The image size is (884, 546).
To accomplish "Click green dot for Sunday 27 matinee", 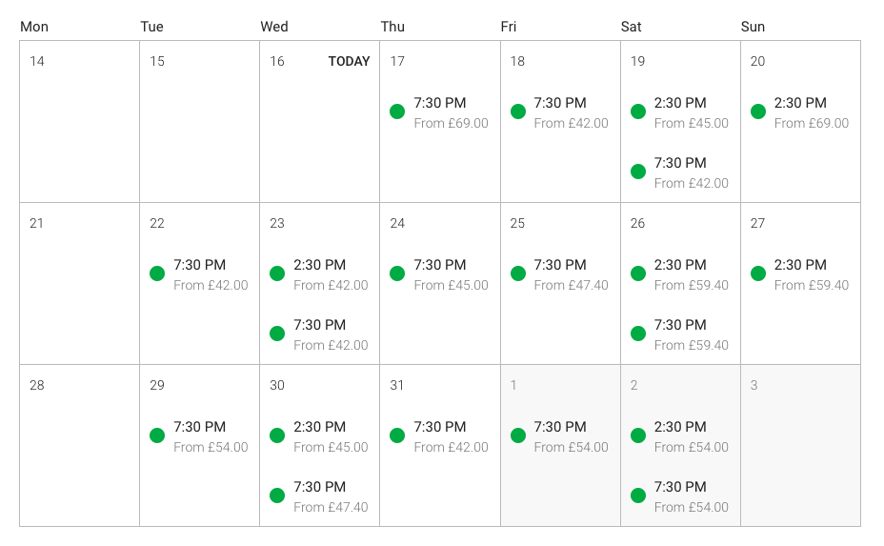I will click(757, 273).
